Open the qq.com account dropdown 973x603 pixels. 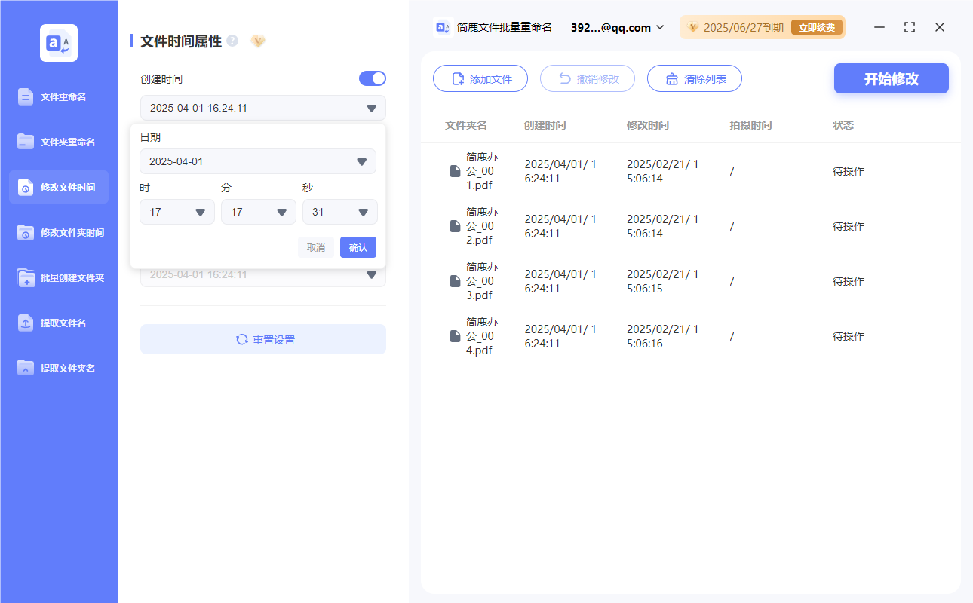(x=615, y=27)
